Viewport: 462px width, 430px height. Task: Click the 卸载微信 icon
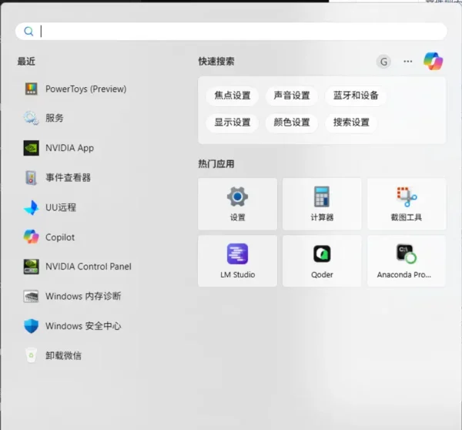(31, 355)
